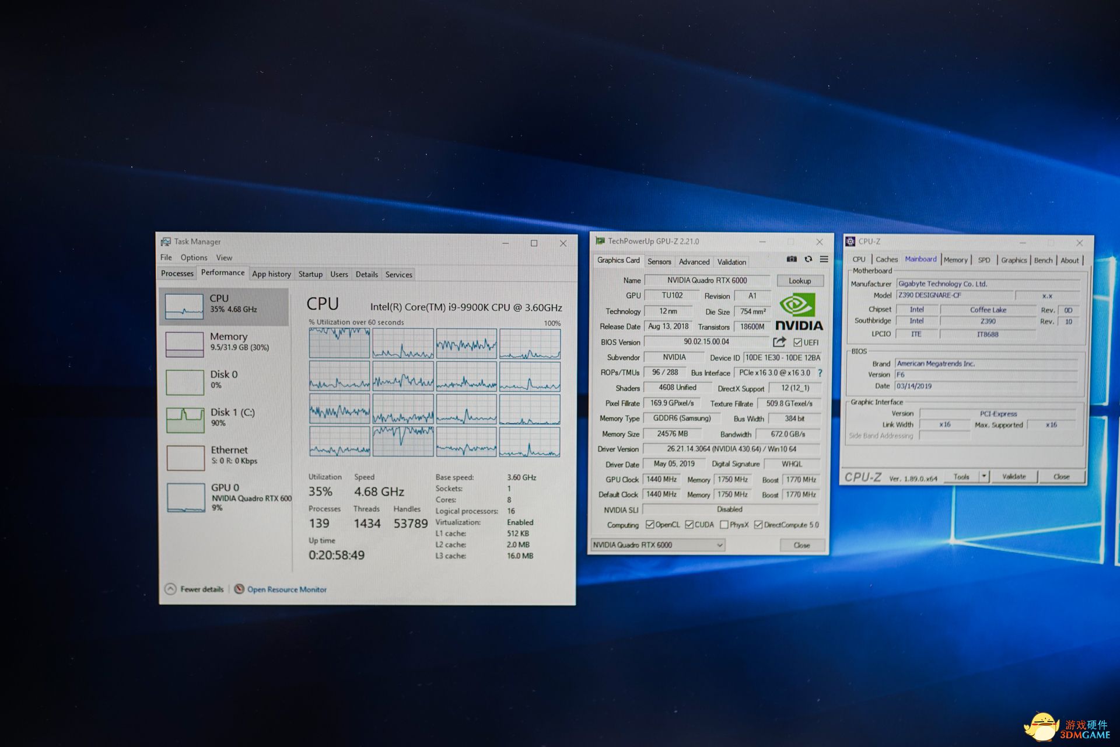Toggle the DirectCompute 5.0 checkbox
Image resolution: width=1120 pixels, height=747 pixels.
(x=758, y=525)
